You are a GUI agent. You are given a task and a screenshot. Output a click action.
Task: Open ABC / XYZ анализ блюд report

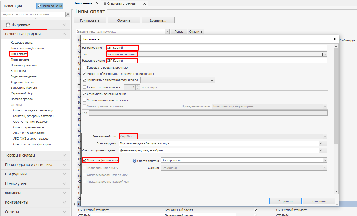click(29, 133)
